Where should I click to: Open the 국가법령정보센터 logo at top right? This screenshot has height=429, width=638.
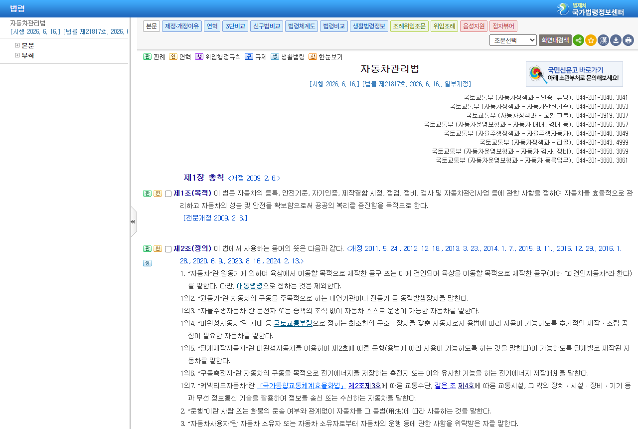click(x=591, y=9)
